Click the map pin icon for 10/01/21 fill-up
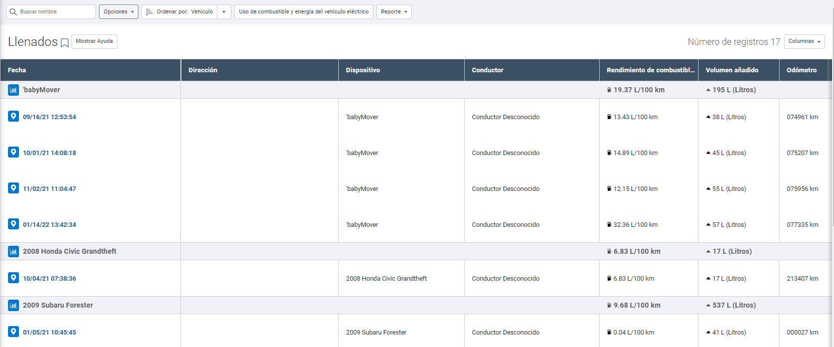The width and height of the screenshot is (834, 347). click(x=13, y=152)
